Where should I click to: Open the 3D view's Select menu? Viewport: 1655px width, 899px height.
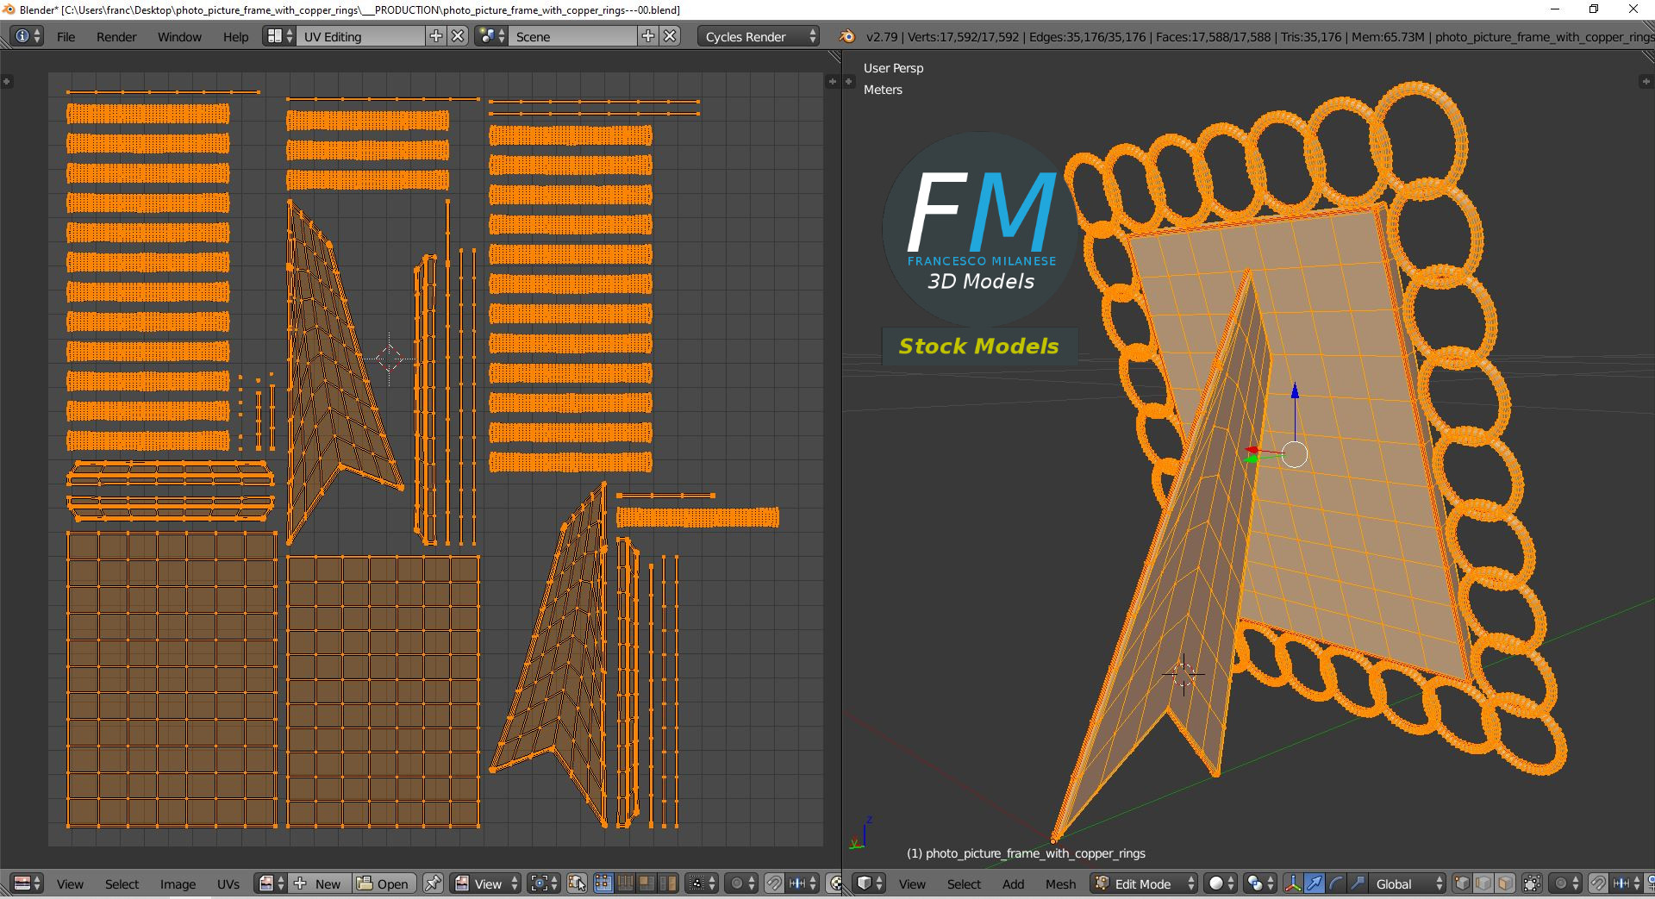click(x=964, y=883)
